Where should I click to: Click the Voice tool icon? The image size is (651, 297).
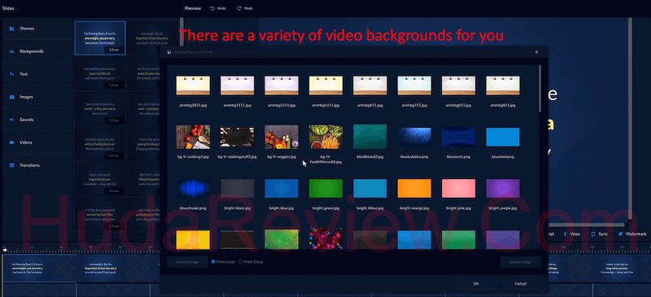[572, 234]
